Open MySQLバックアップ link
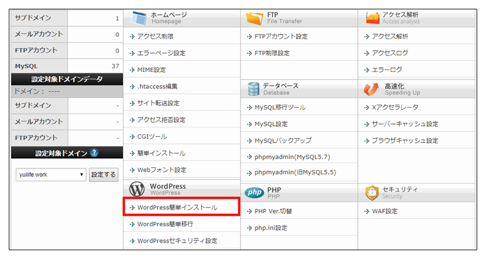Viewport: 486px width, 259px height. tap(283, 141)
